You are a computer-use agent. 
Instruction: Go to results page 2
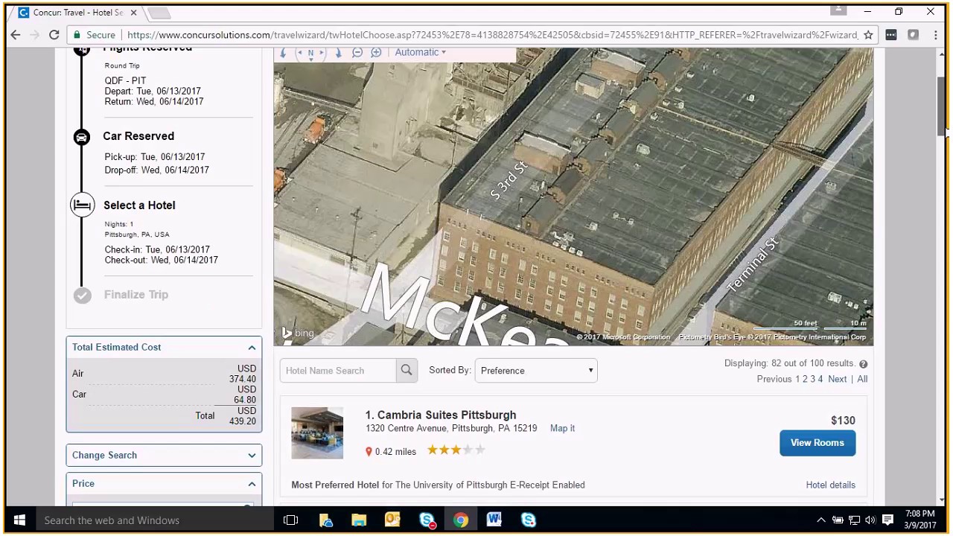(805, 379)
